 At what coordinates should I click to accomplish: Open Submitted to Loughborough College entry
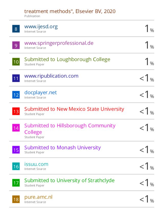pos(67,60)
